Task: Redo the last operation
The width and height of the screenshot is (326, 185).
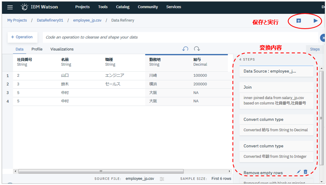Action: tap(197, 49)
